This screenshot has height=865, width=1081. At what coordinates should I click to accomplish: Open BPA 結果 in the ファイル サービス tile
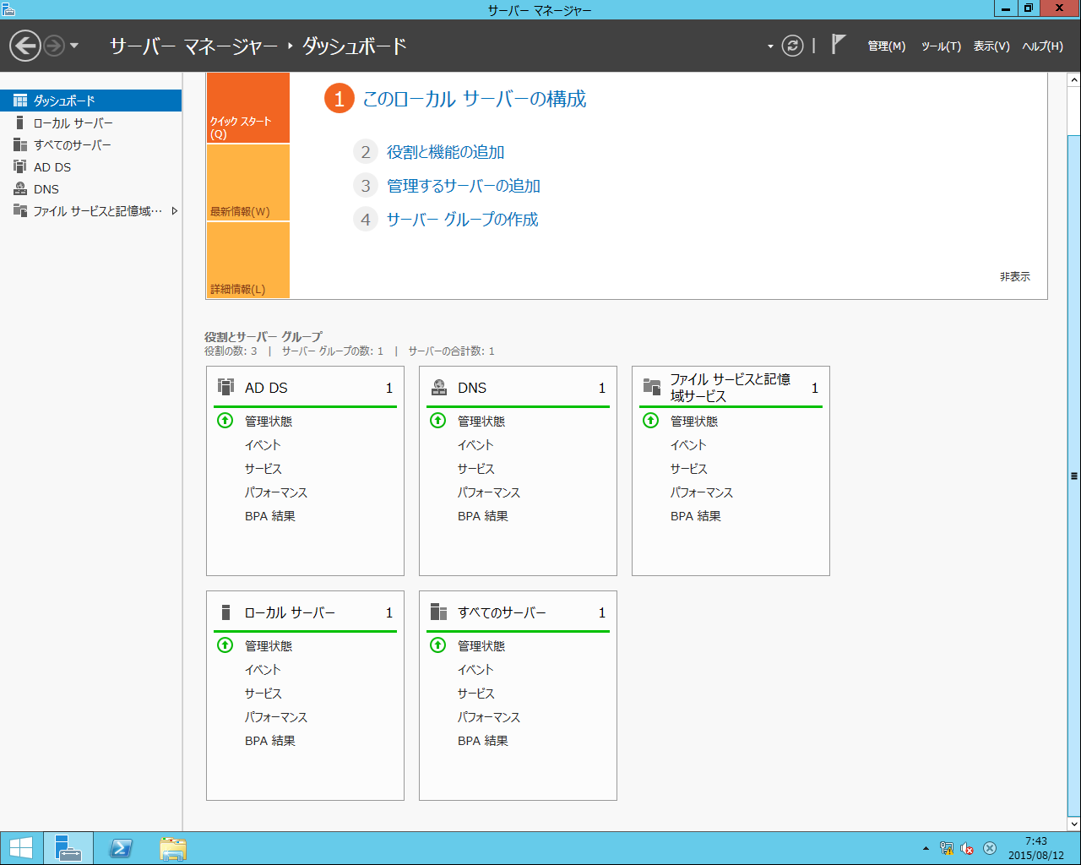coord(696,516)
